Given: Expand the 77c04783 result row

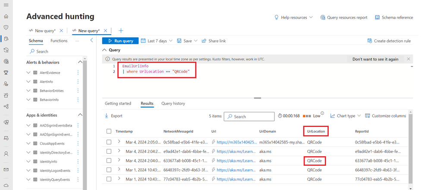Looking at the screenshot, I should pyautogui.click(x=119, y=178).
